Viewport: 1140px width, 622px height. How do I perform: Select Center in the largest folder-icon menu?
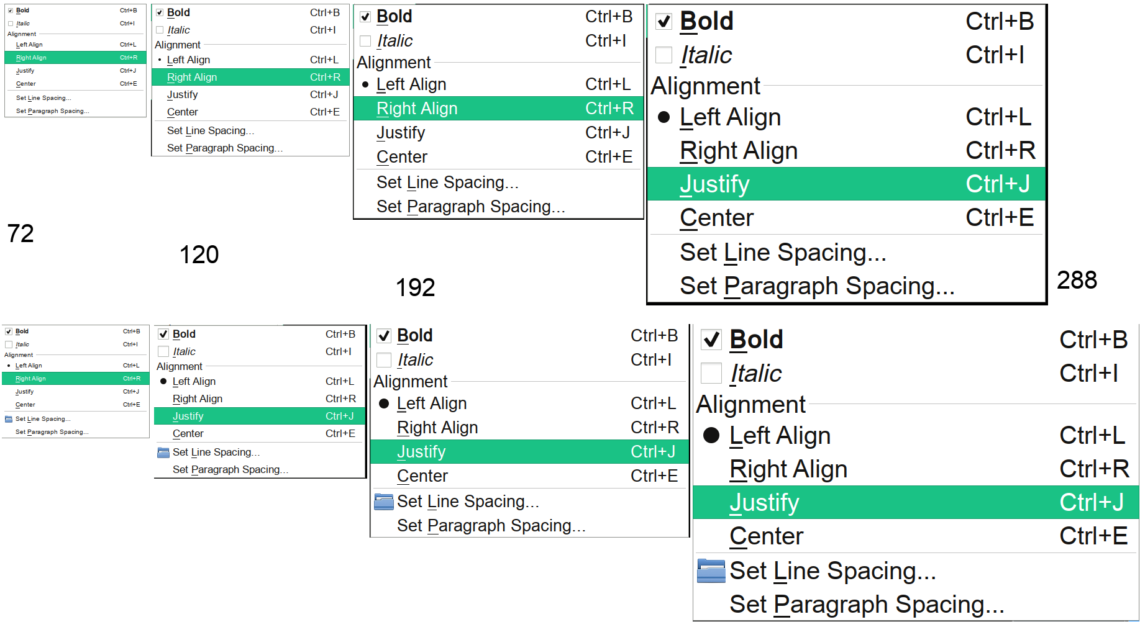pos(766,536)
